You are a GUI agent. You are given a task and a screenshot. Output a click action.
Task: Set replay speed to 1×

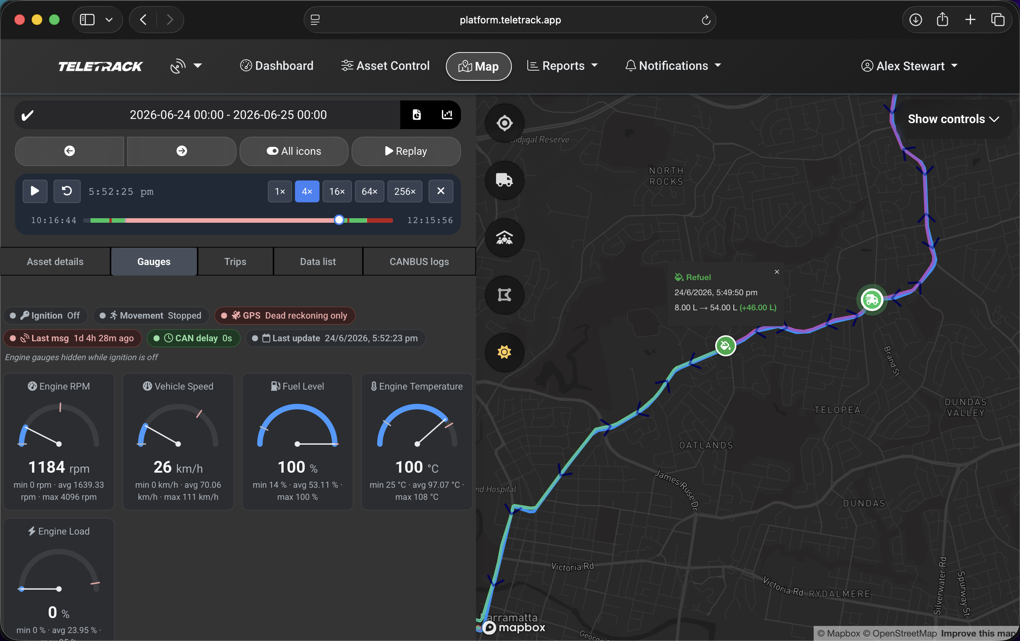[280, 191]
